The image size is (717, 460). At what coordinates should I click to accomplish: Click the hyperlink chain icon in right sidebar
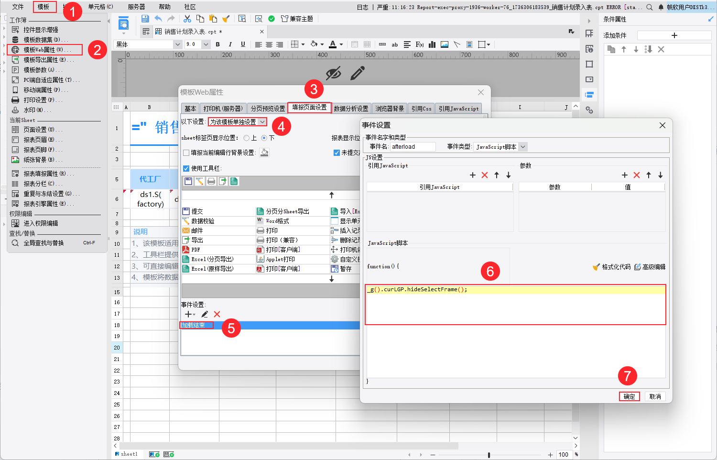589,110
